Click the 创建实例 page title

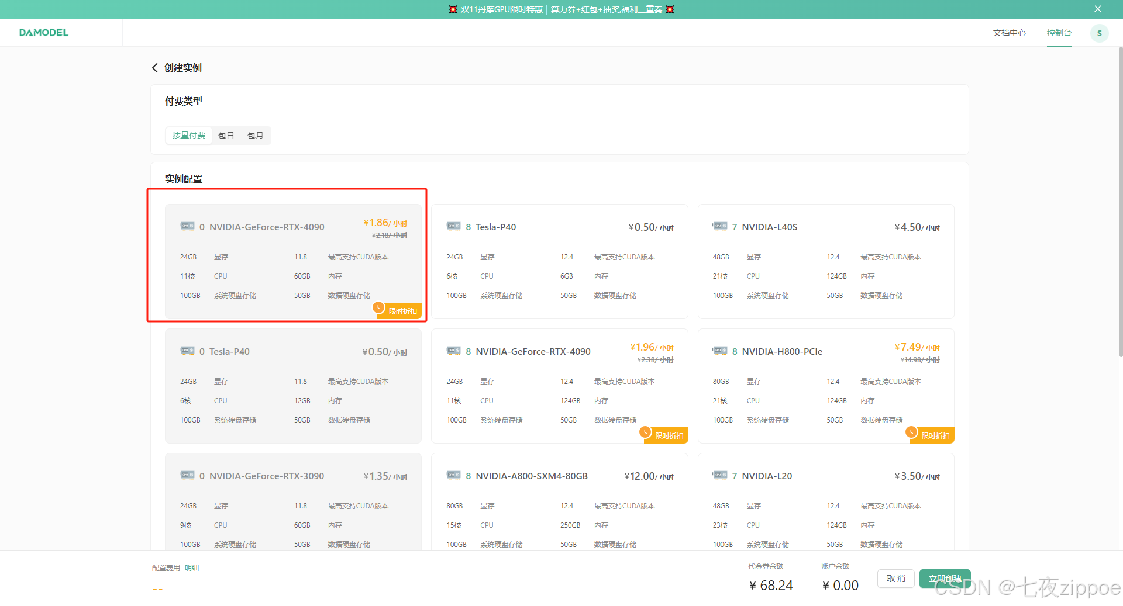point(183,68)
